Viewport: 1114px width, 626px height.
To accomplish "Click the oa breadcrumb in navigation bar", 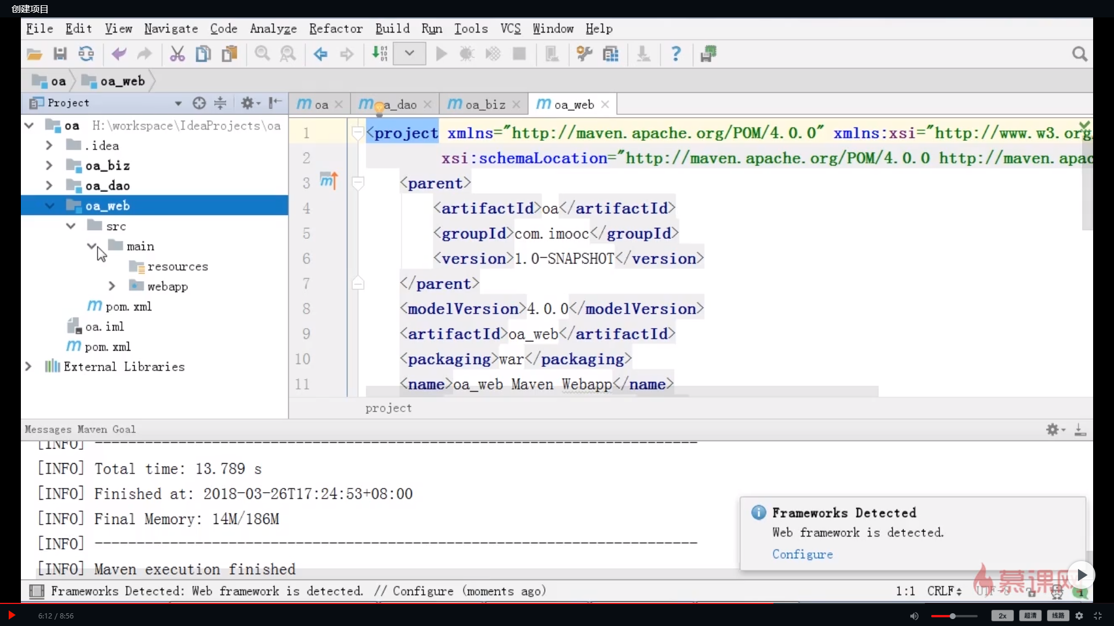I will 49,81.
